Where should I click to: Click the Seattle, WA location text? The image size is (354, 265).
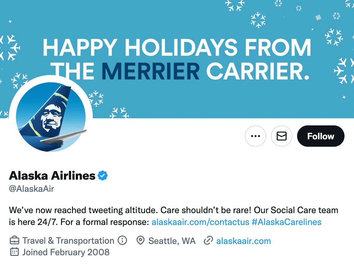[x=172, y=241]
